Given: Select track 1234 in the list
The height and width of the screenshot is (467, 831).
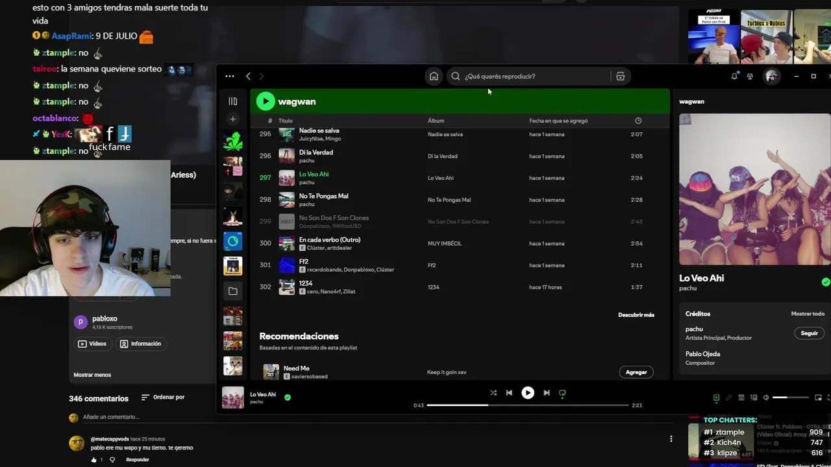Looking at the screenshot, I should [458, 287].
